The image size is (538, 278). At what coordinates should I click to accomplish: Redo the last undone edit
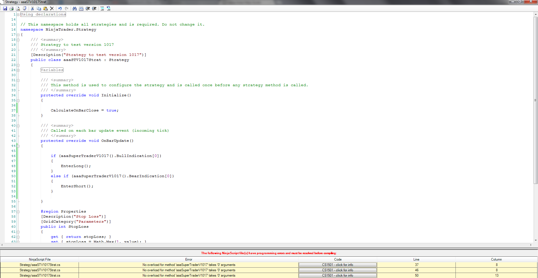coord(67,8)
